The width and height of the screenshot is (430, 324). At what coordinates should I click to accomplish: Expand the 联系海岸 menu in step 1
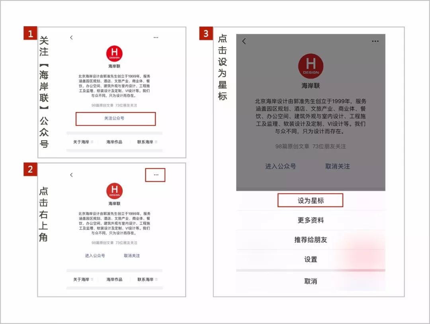click(147, 142)
